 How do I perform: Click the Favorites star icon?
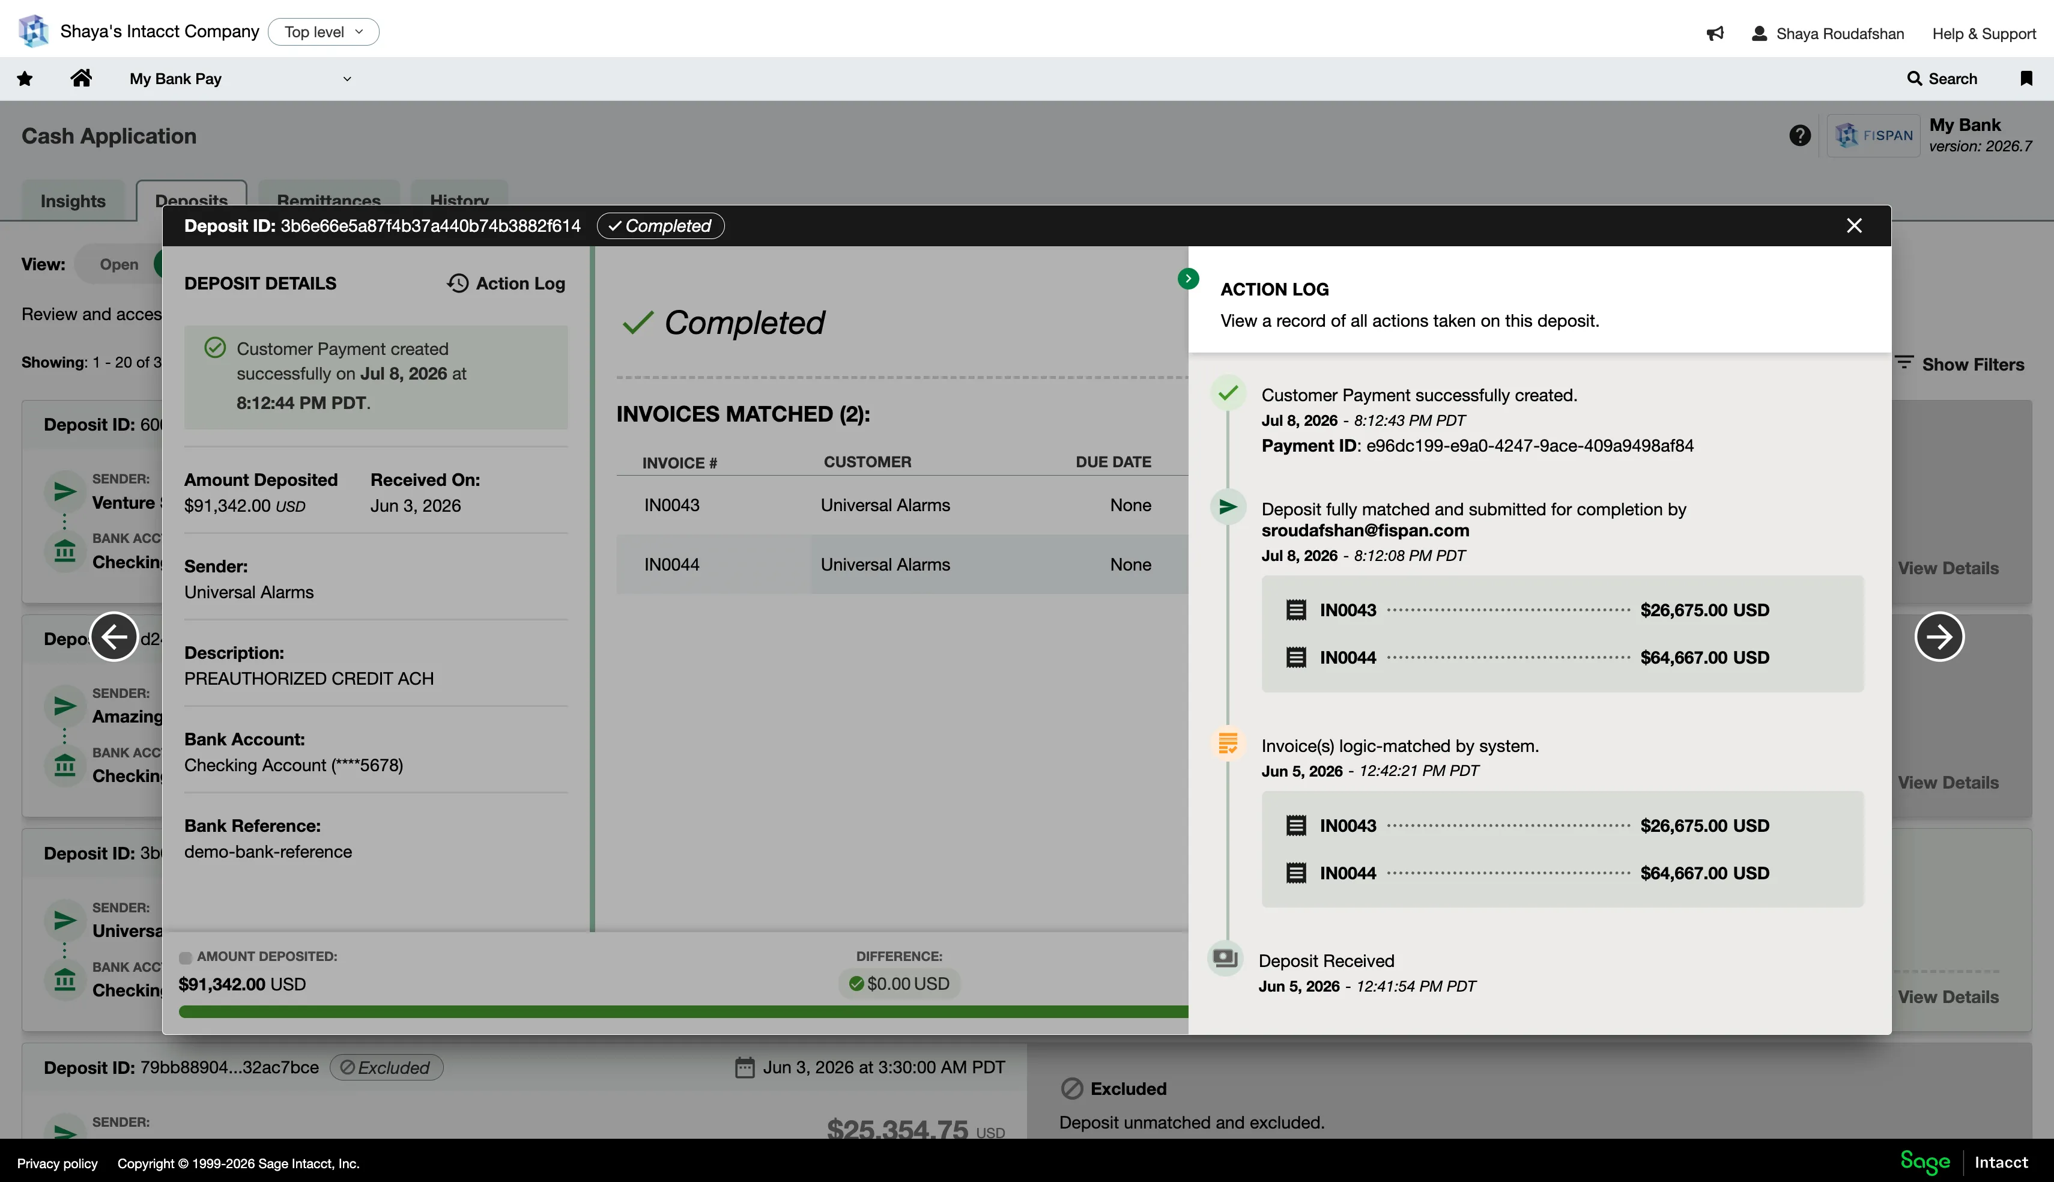(x=25, y=79)
